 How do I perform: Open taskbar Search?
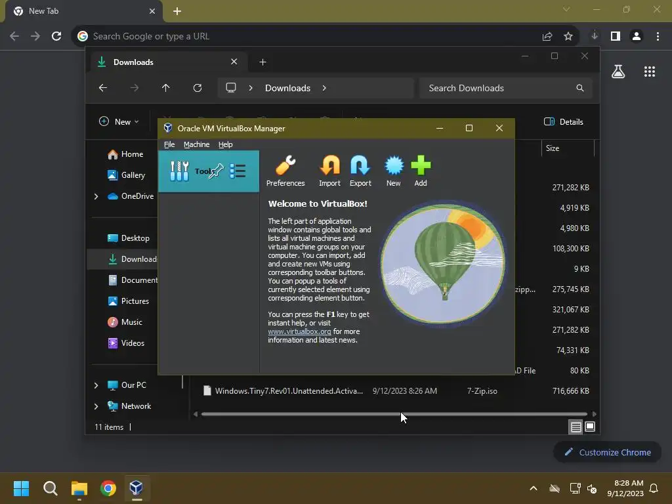[50, 488]
